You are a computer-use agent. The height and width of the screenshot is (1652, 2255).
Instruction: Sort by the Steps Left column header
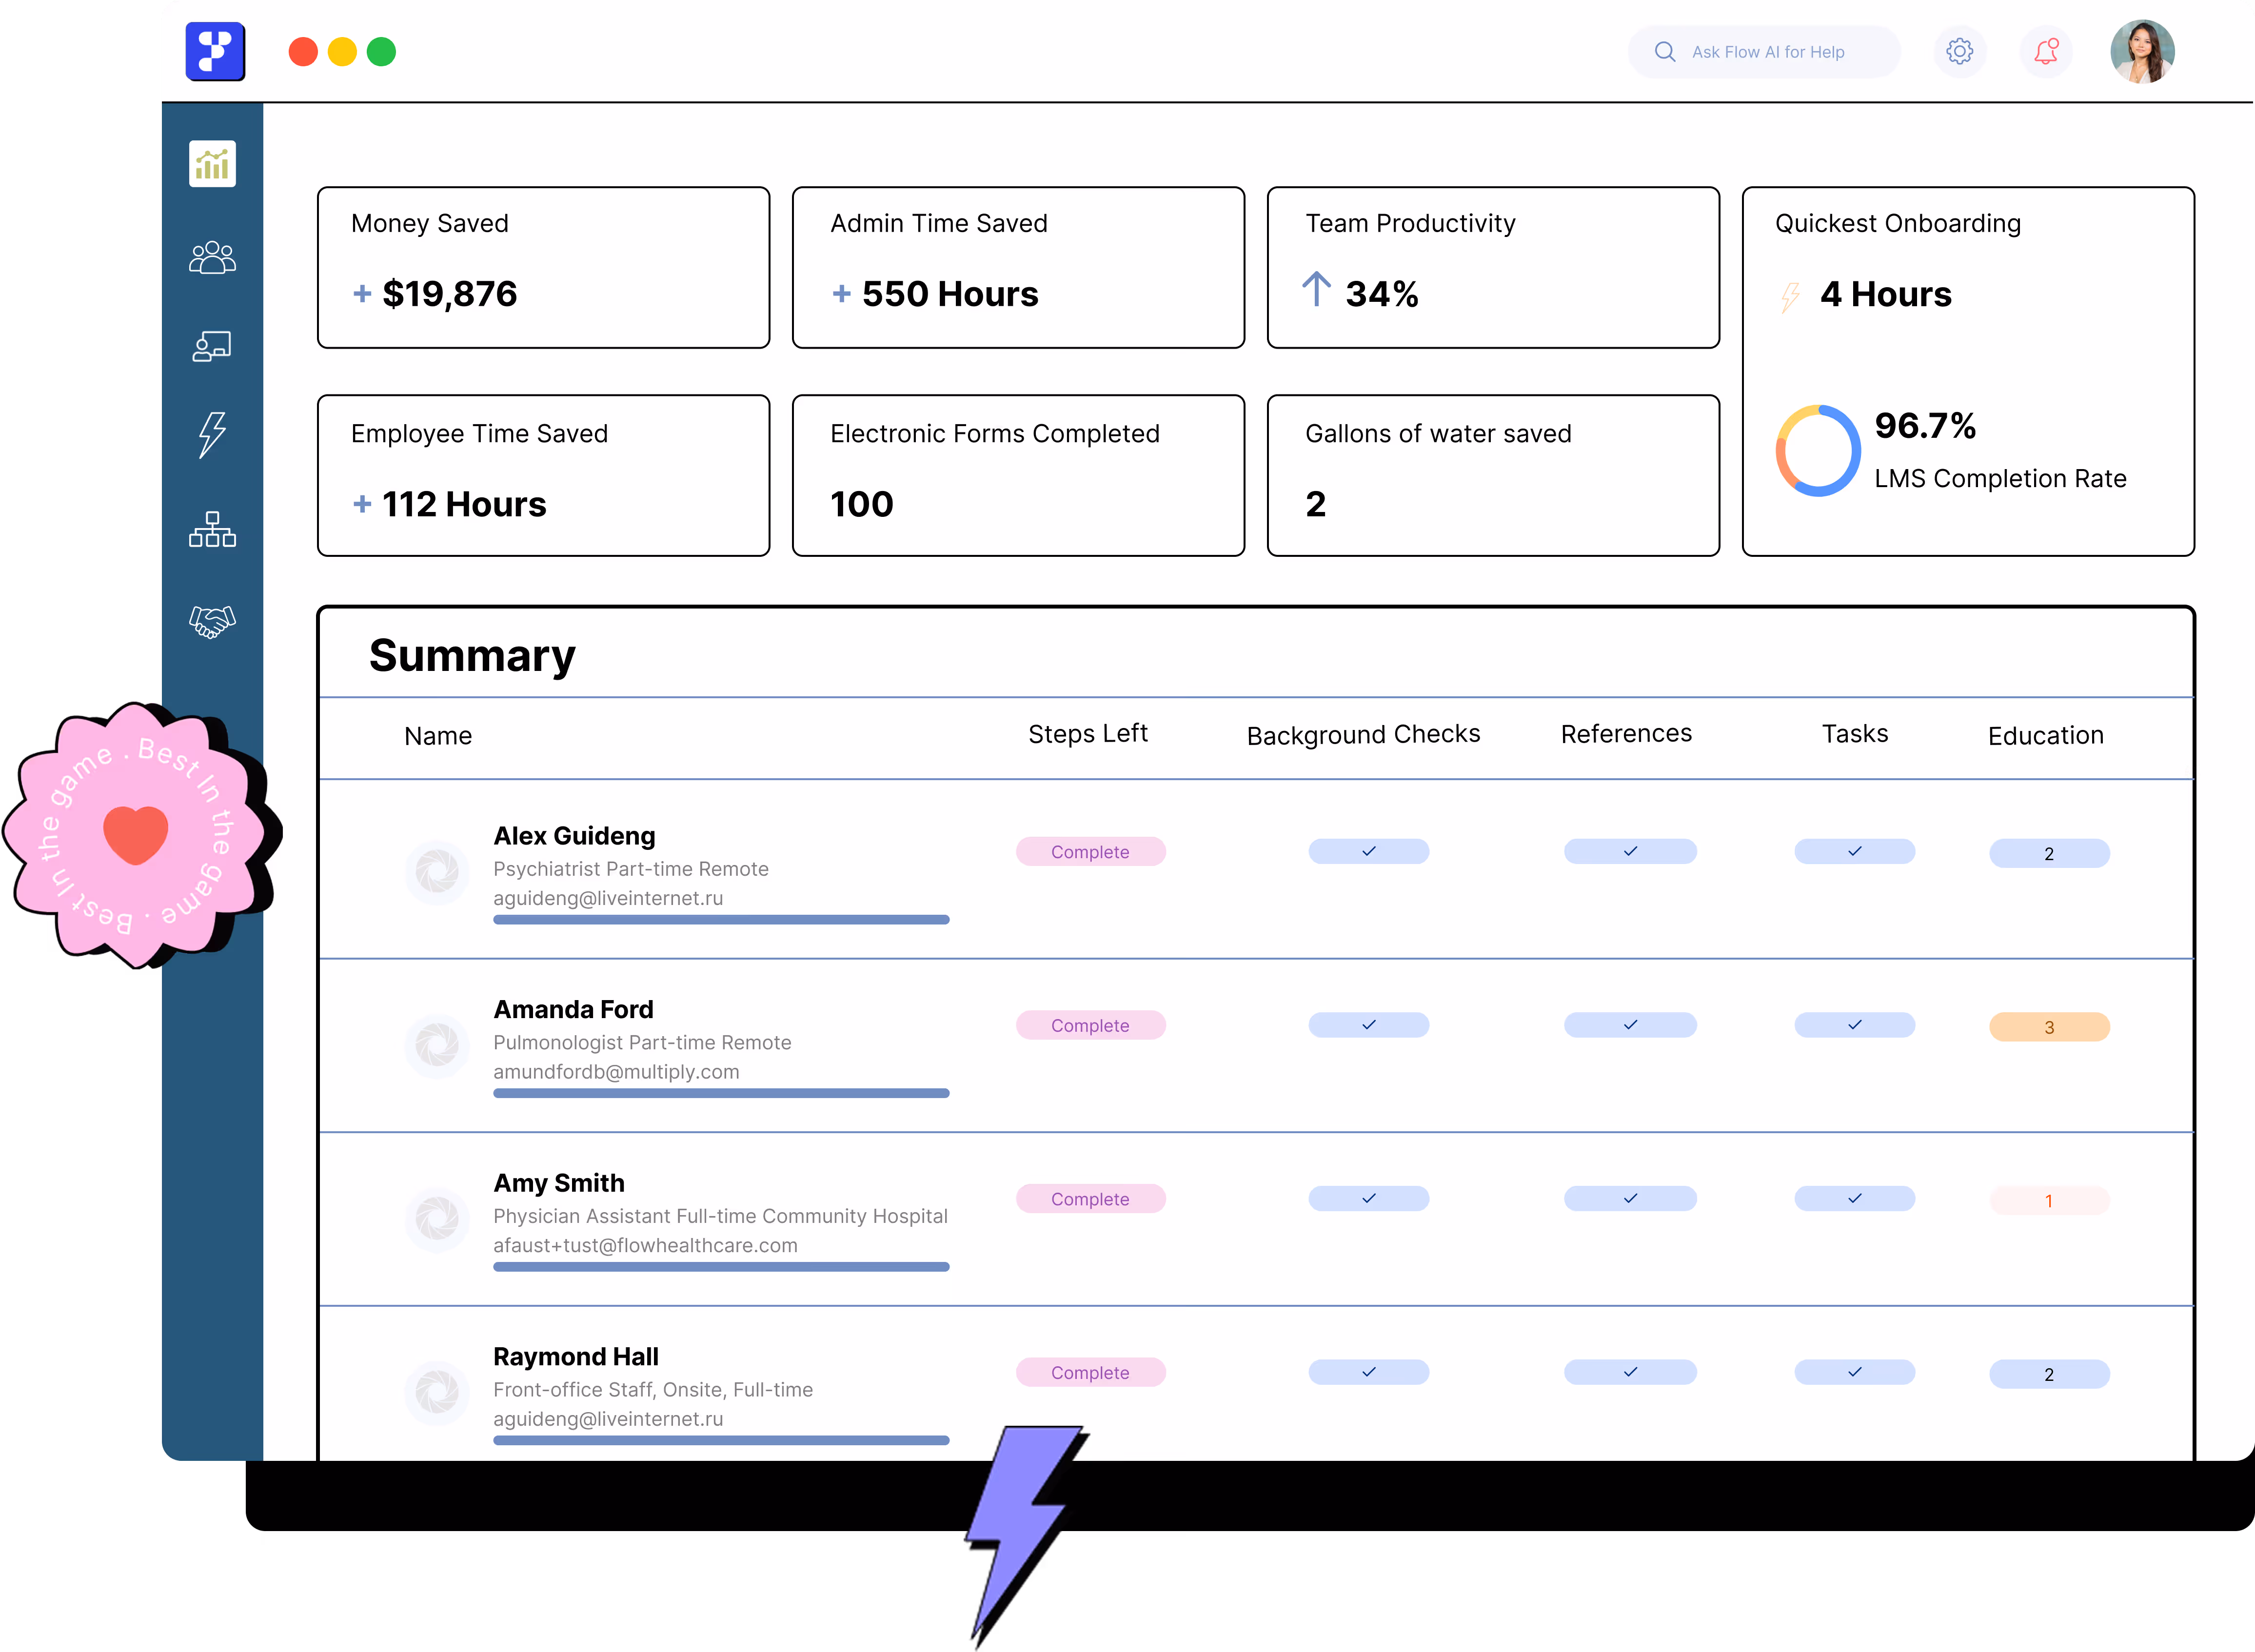point(1087,734)
